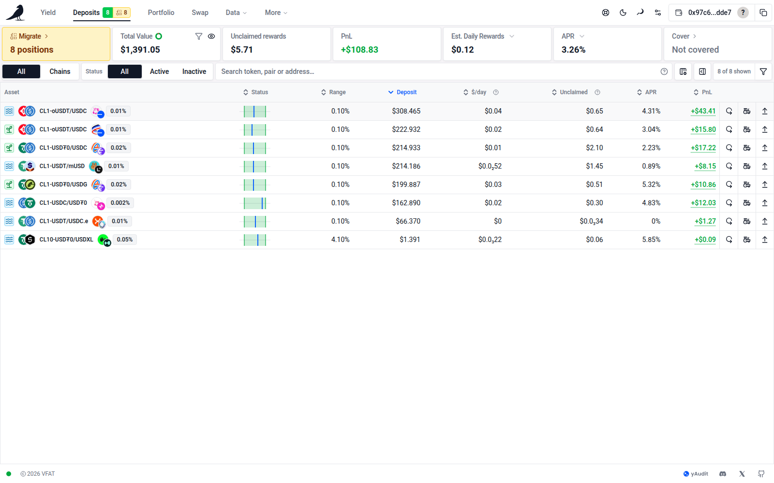The height and width of the screenshot is (483, 774).
Task: Tractor farm icon in the +$17.22 row
Action: (747, 148)
